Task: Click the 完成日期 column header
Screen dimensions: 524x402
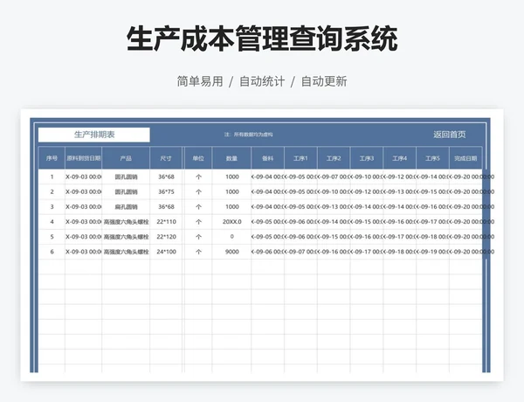Action: pos(465,158)
